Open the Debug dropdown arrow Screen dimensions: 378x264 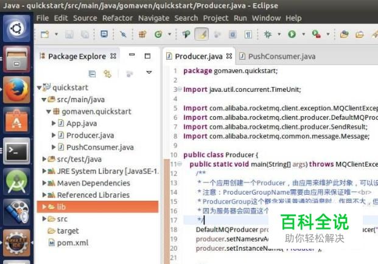(x=279, y=34)
